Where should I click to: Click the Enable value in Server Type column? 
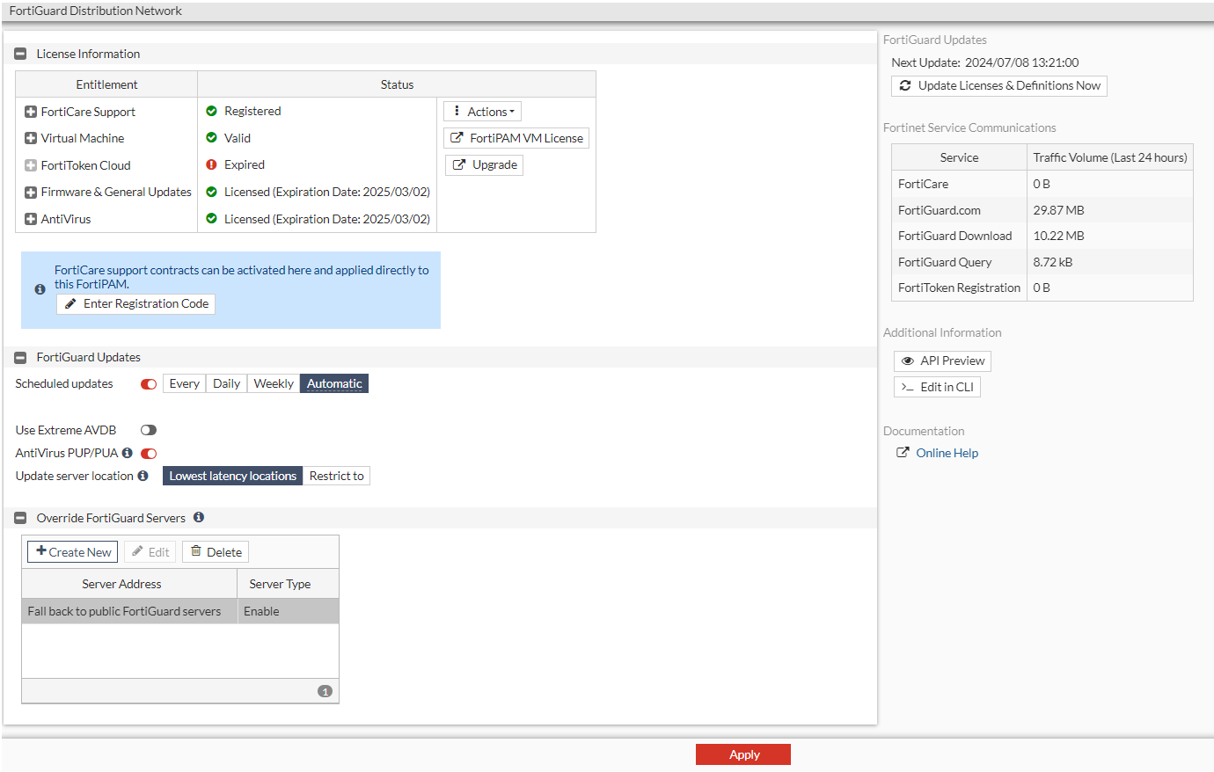261,611
